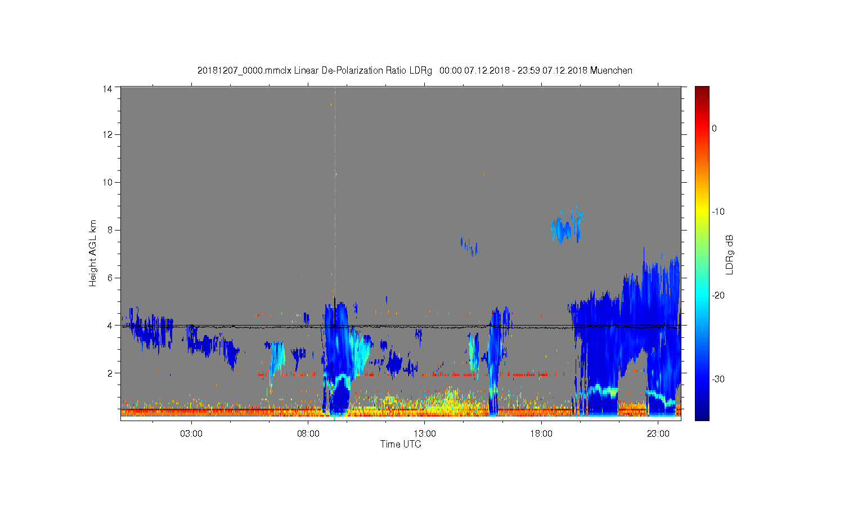Click the 8 km height tick label
Viewport: 844px width, 506px height.
tap(110, 229)
